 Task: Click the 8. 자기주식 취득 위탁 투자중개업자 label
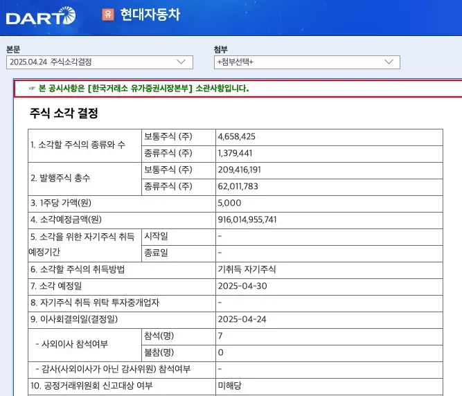coord(95,303)
